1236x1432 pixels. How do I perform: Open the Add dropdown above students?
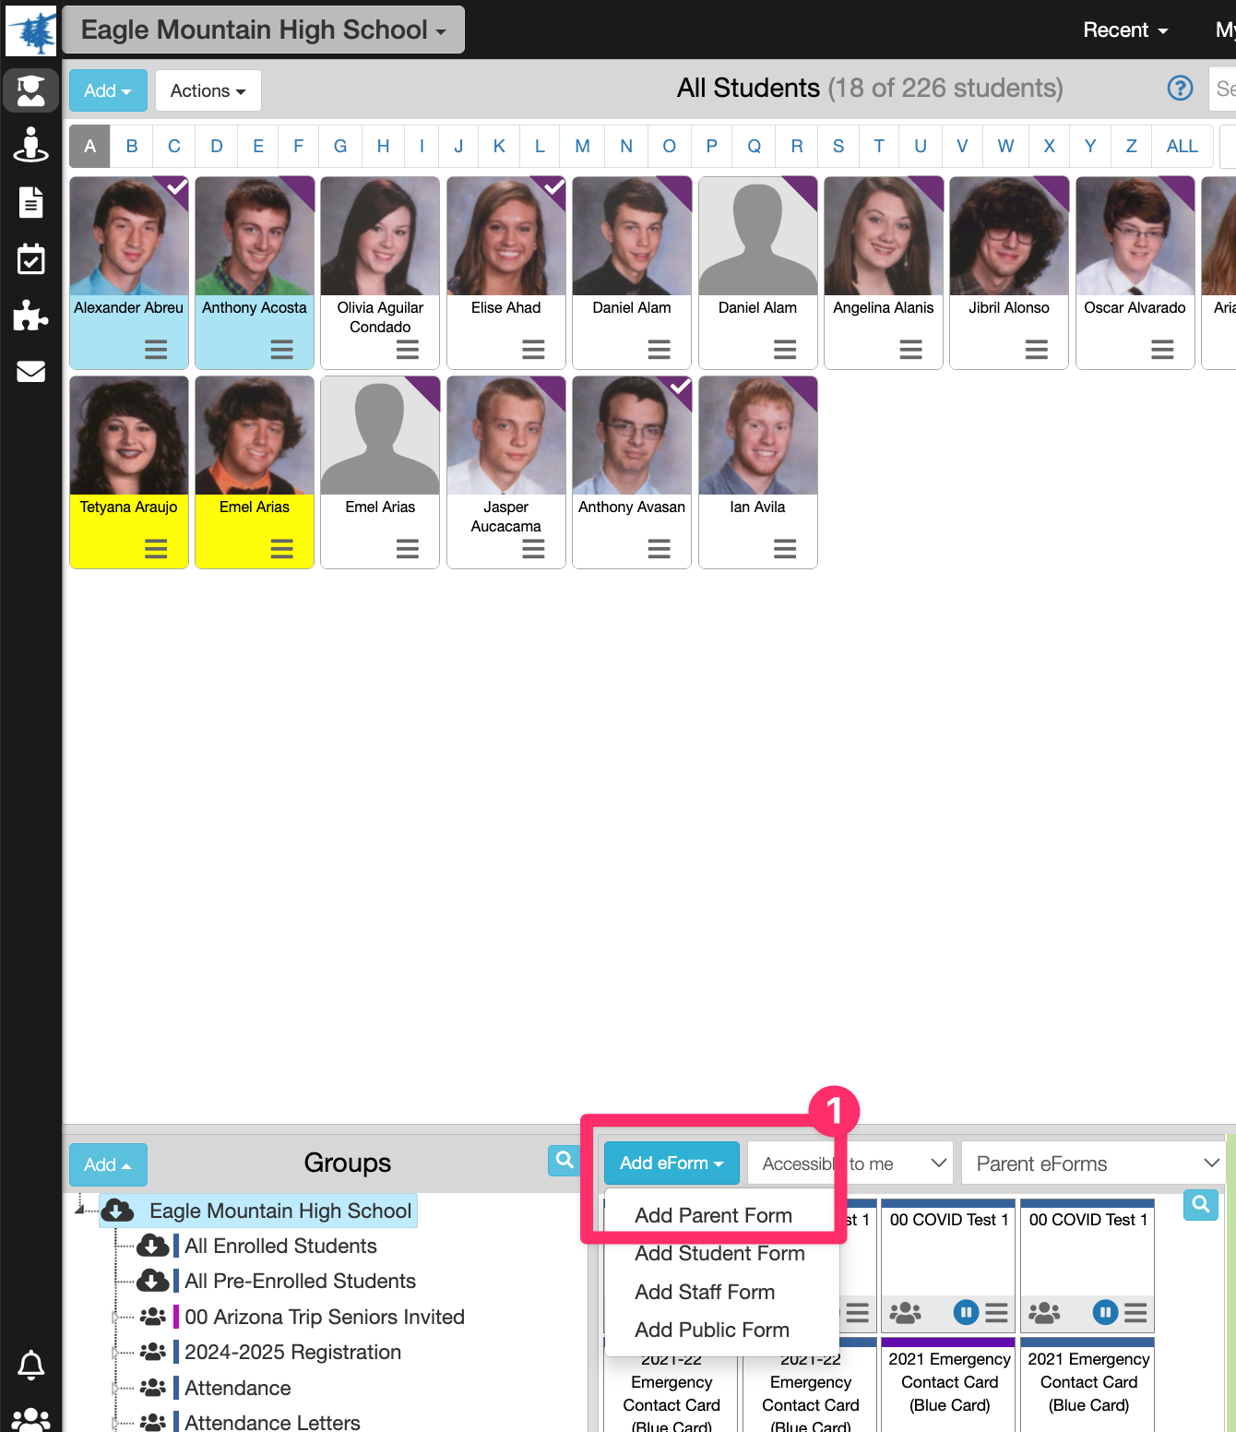pos(108,90)
